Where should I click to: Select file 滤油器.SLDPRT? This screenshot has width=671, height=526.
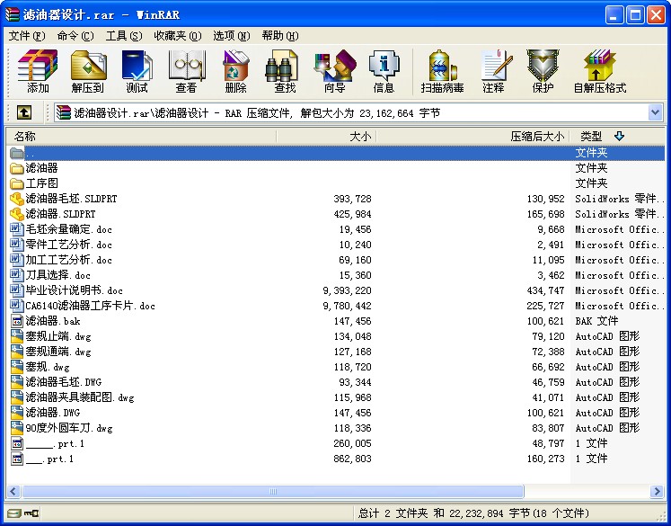(x=60, y=214)
